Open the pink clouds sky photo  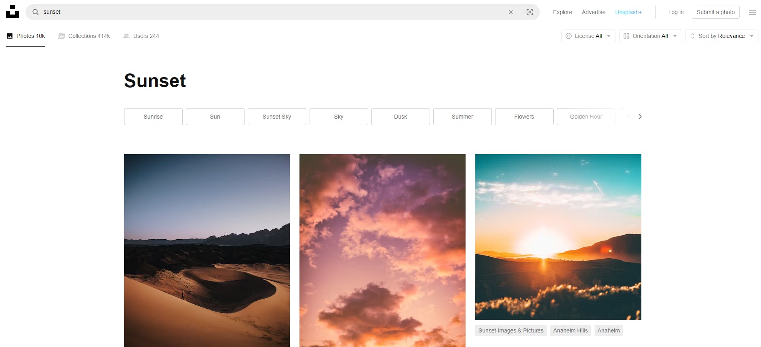click(x=382, y=251)
